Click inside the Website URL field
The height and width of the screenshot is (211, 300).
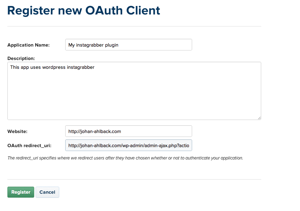point(129,131)
